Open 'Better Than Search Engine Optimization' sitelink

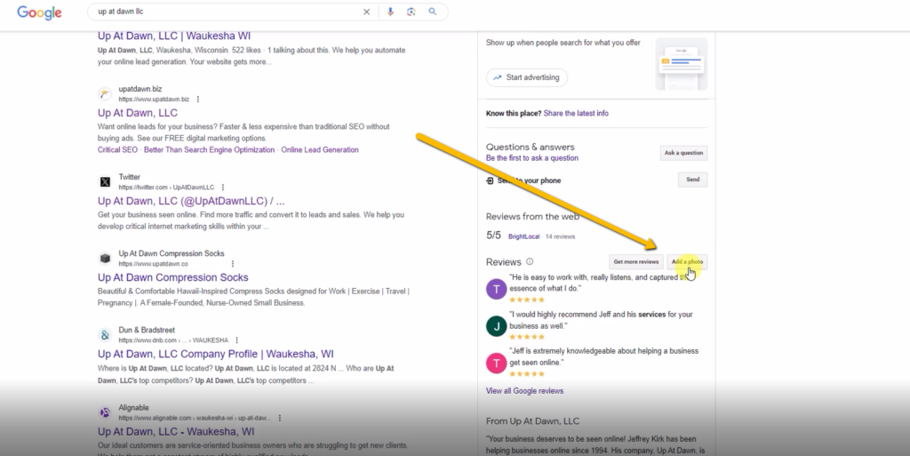209,149
